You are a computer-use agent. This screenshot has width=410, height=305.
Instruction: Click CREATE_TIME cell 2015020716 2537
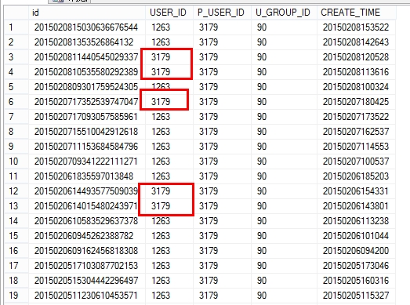tap(356, 132)
